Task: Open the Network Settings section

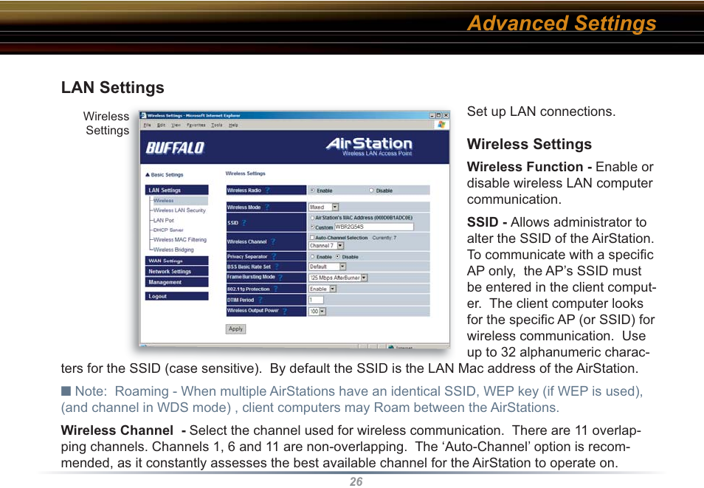Action: (177, 272)
